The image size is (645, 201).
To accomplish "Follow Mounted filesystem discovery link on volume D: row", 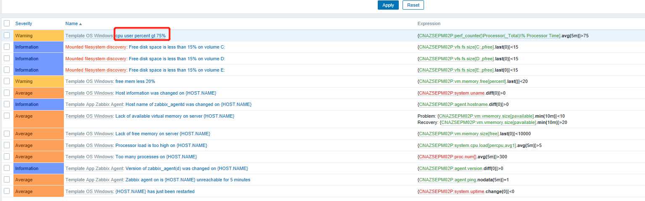I will 95,59.
